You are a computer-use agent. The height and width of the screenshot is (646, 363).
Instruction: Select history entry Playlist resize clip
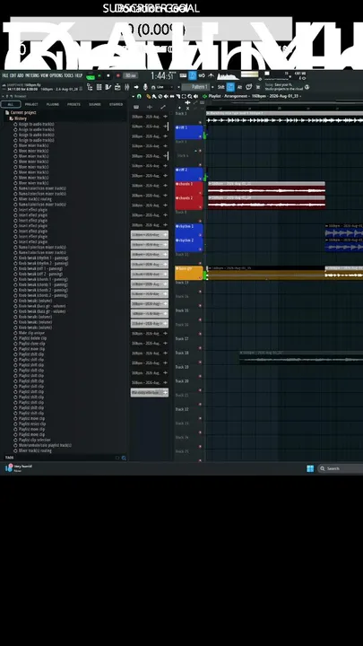click(32, 423)
